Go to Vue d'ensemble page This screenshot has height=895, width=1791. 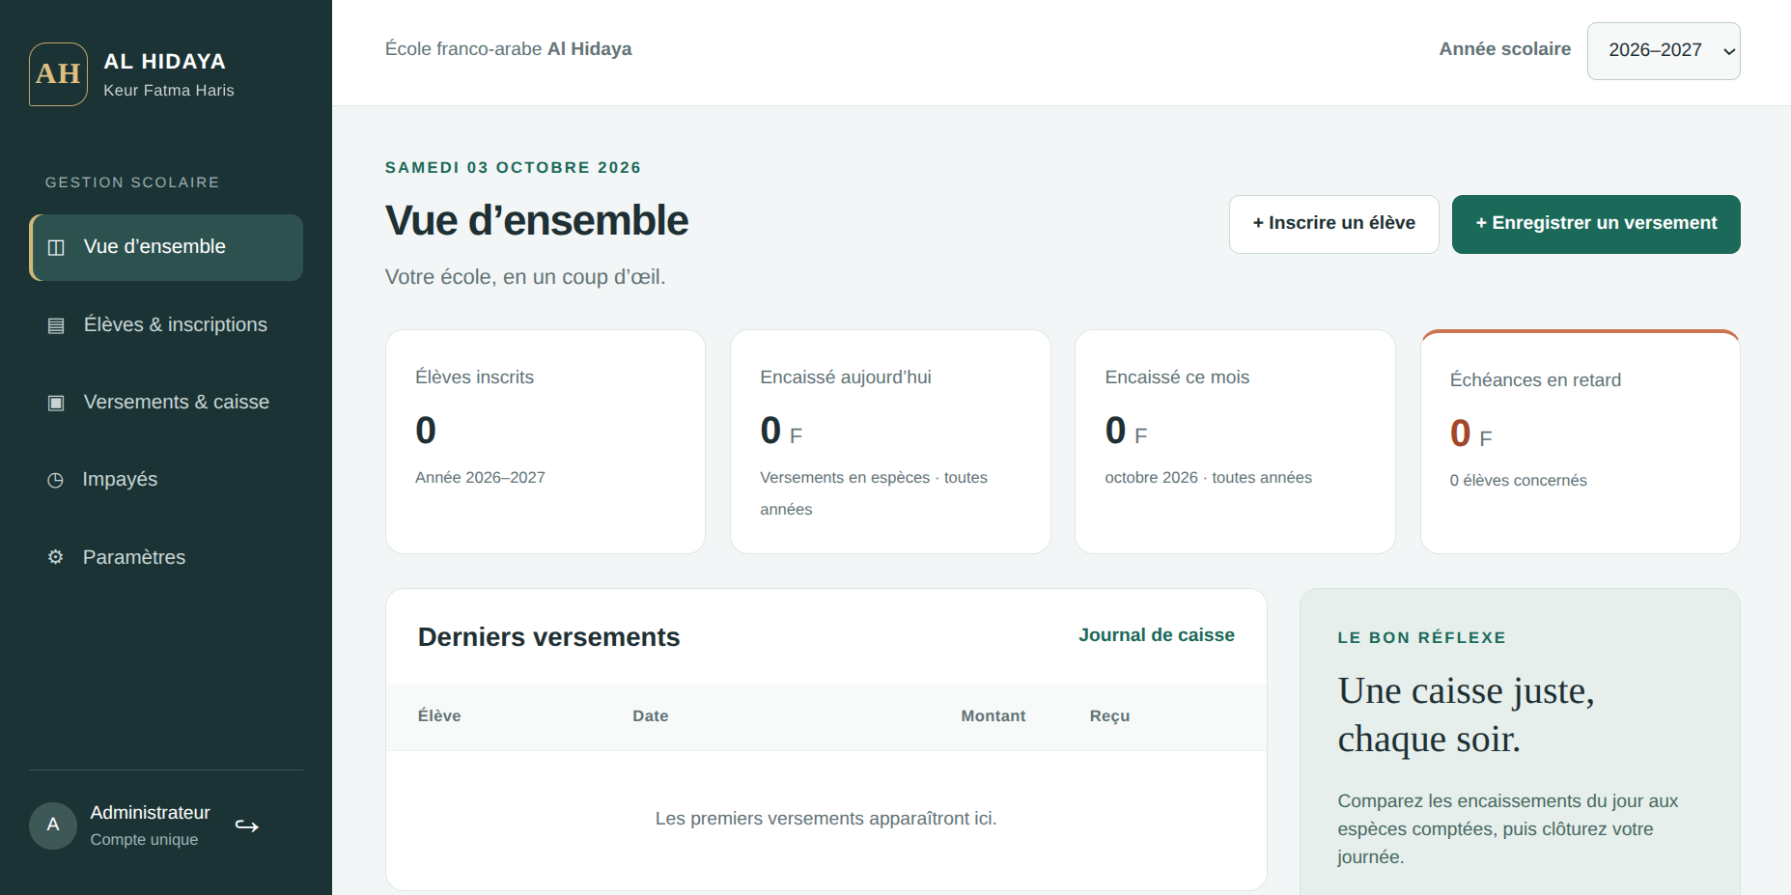tap(166, 247)
